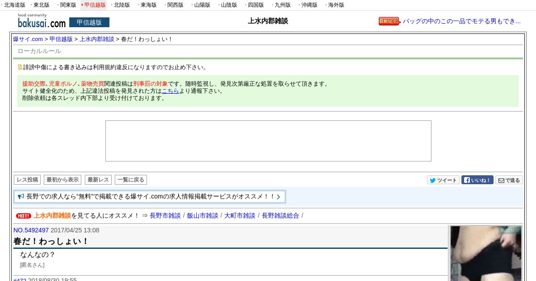536x281 pixels.
Task: Select 四国版 region tab
Action: point(255,5)
